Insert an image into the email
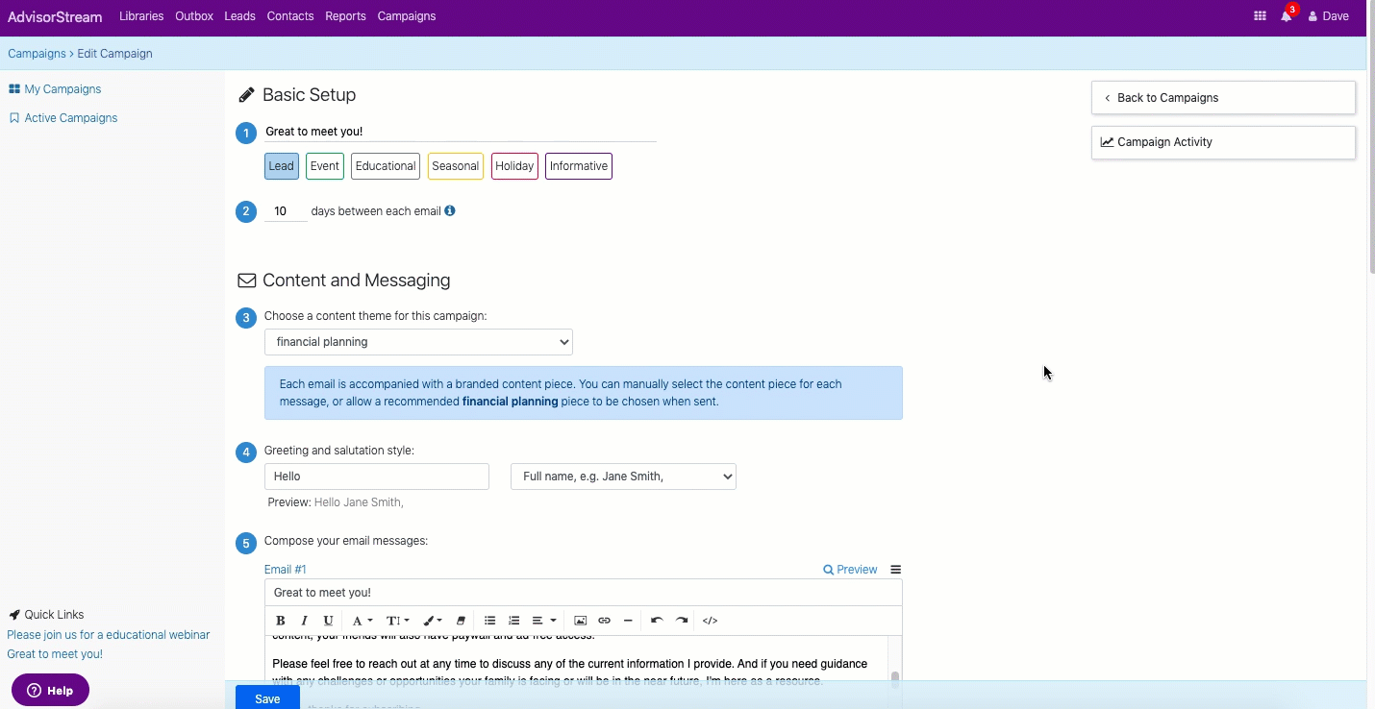Viewport: 1375px width, 709px height. click(x=581, y=621)
